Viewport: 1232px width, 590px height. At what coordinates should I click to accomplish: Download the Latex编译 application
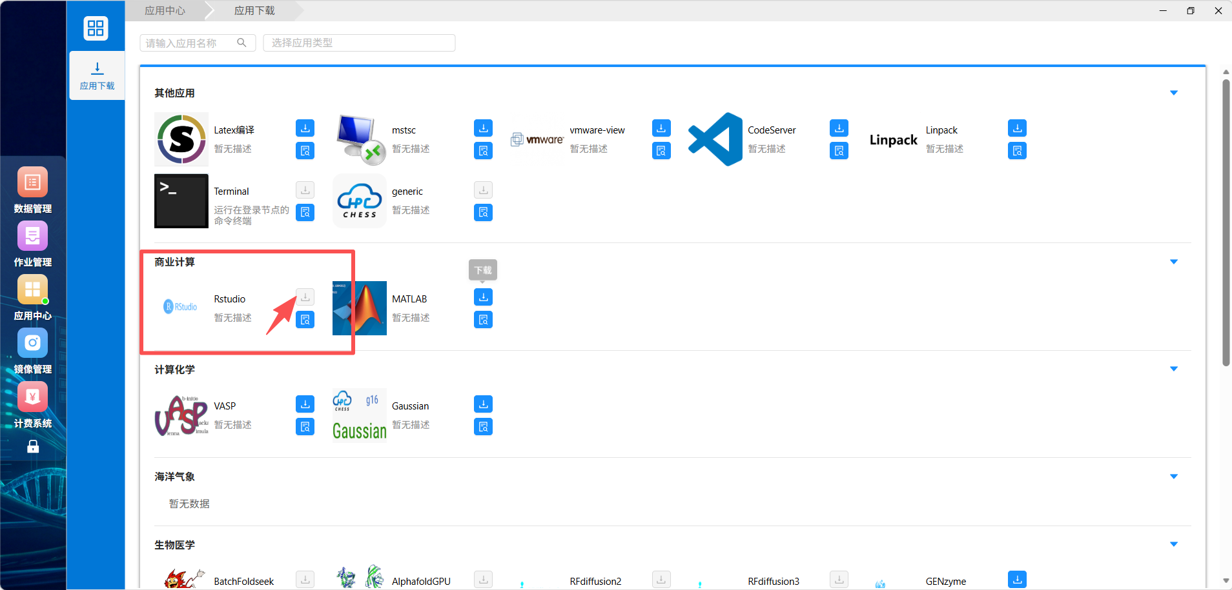305,128
